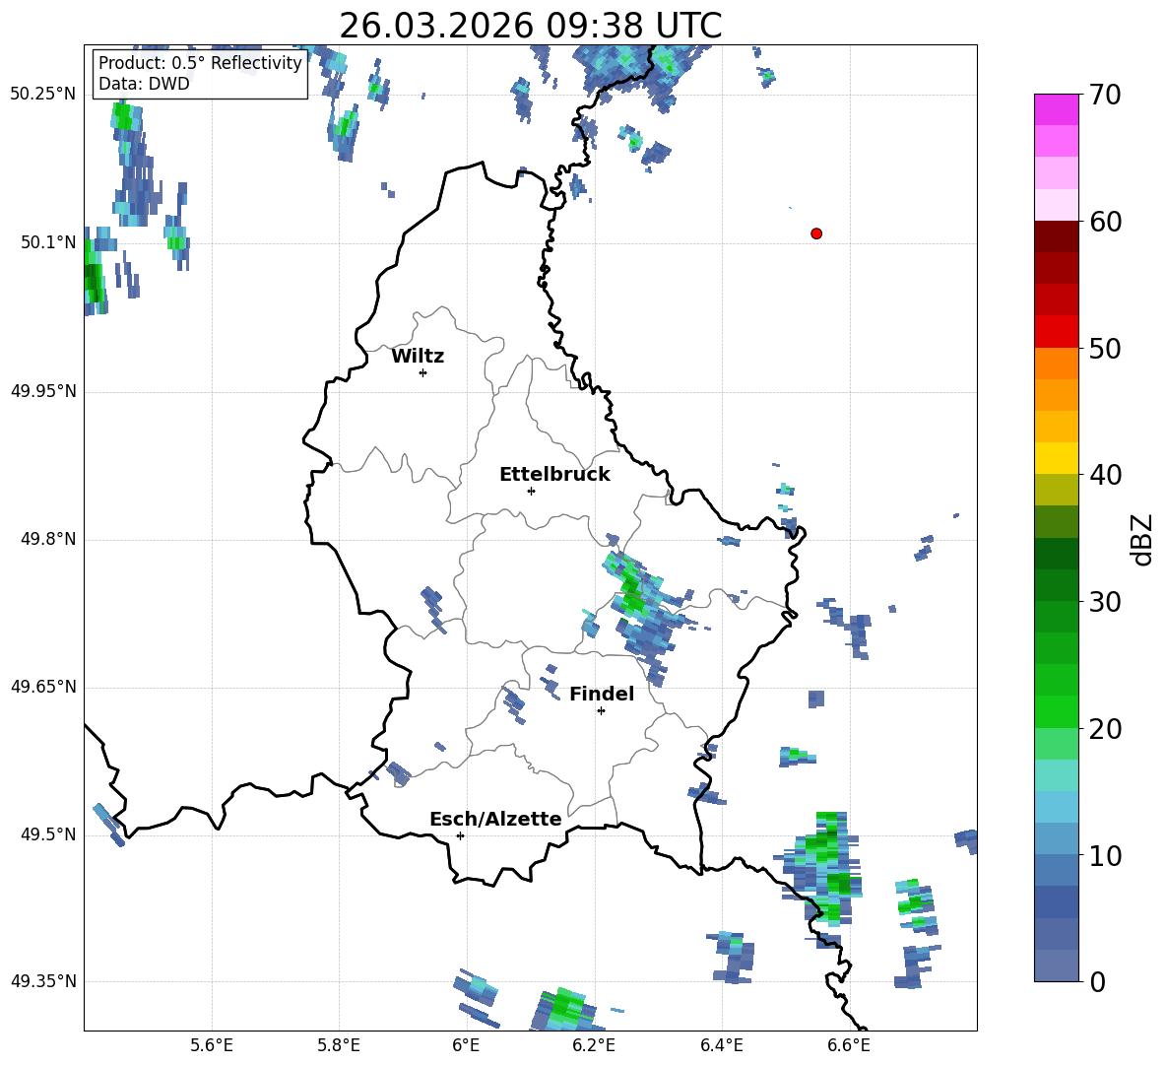
Task: Click the yellow colorbar segment above 40
Action: click(x=1056, y=458)
